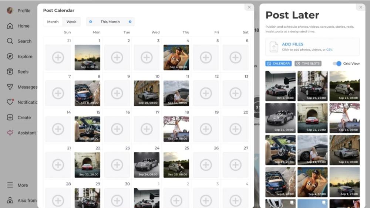Open the Sep 25, 08:00 calendar post
This screenshot has width=370, height=208.
pyautogui.click(x=176, y=165)
